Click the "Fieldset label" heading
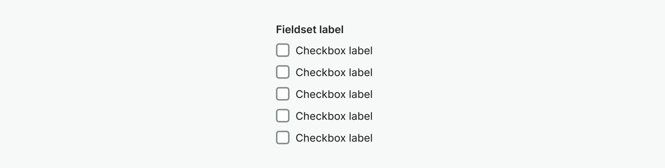Screen dimensions: 665x168 tap(310, 29)
